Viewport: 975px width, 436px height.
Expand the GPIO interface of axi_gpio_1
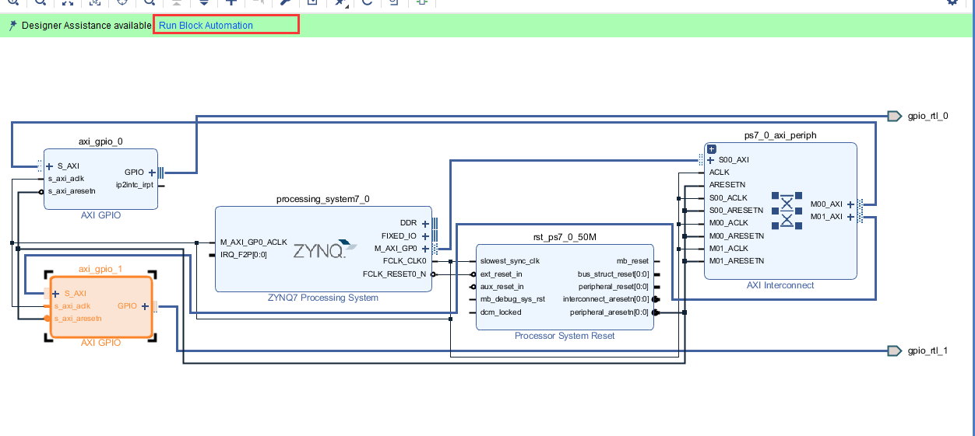(x=145, y=306)
